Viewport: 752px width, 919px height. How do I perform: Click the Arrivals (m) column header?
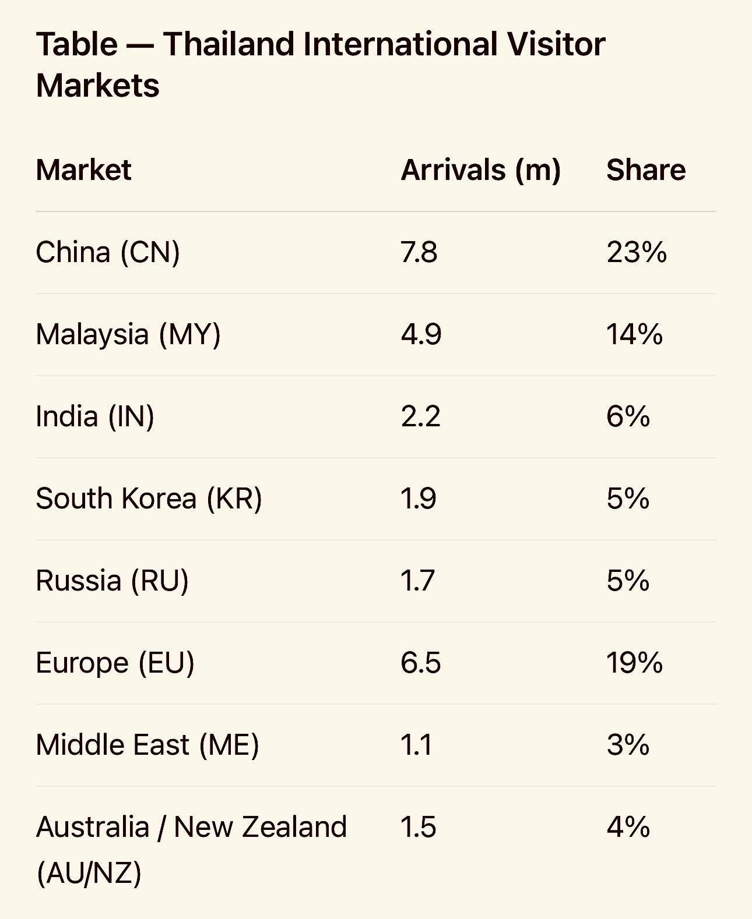pos(480,170)
